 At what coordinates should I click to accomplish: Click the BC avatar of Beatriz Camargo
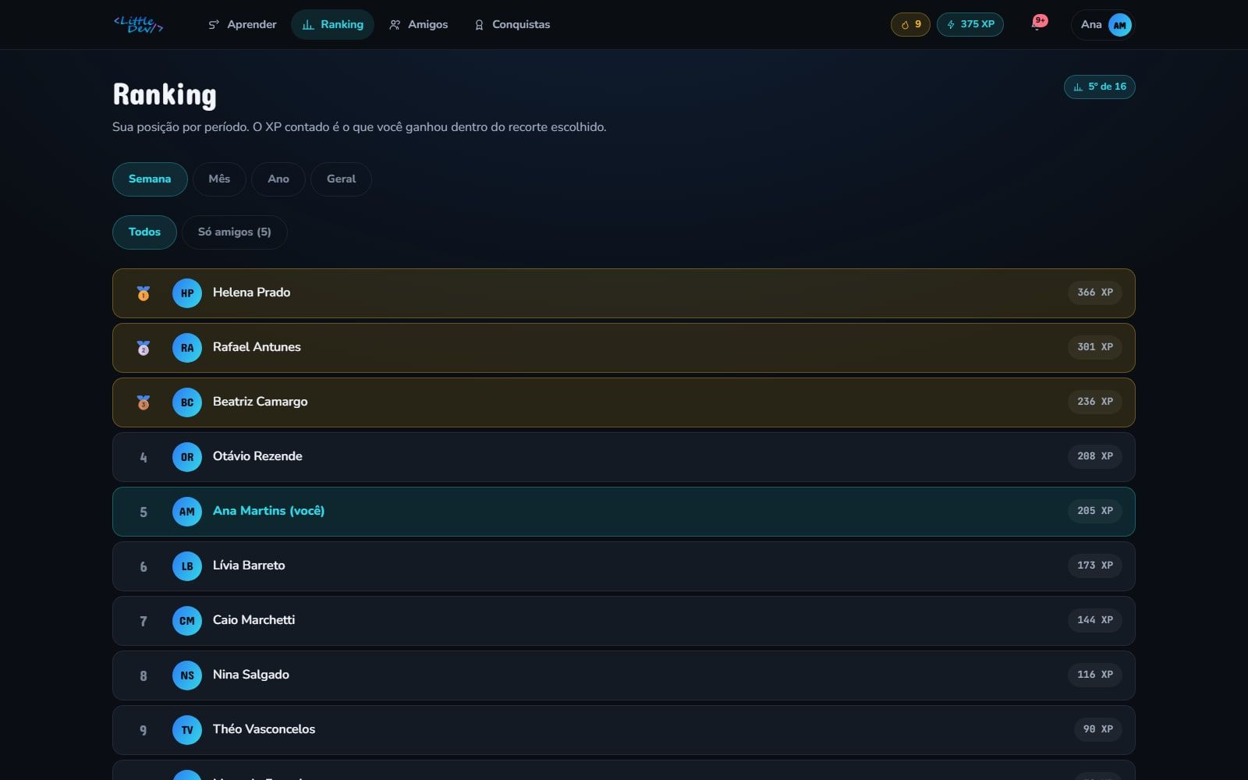(187, 402)
